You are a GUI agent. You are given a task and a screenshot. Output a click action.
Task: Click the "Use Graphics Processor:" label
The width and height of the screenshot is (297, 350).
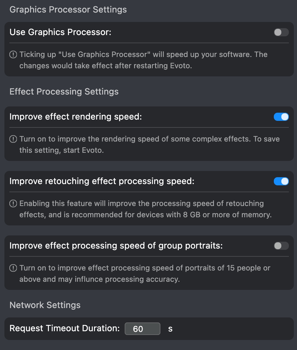click(60, 32)
